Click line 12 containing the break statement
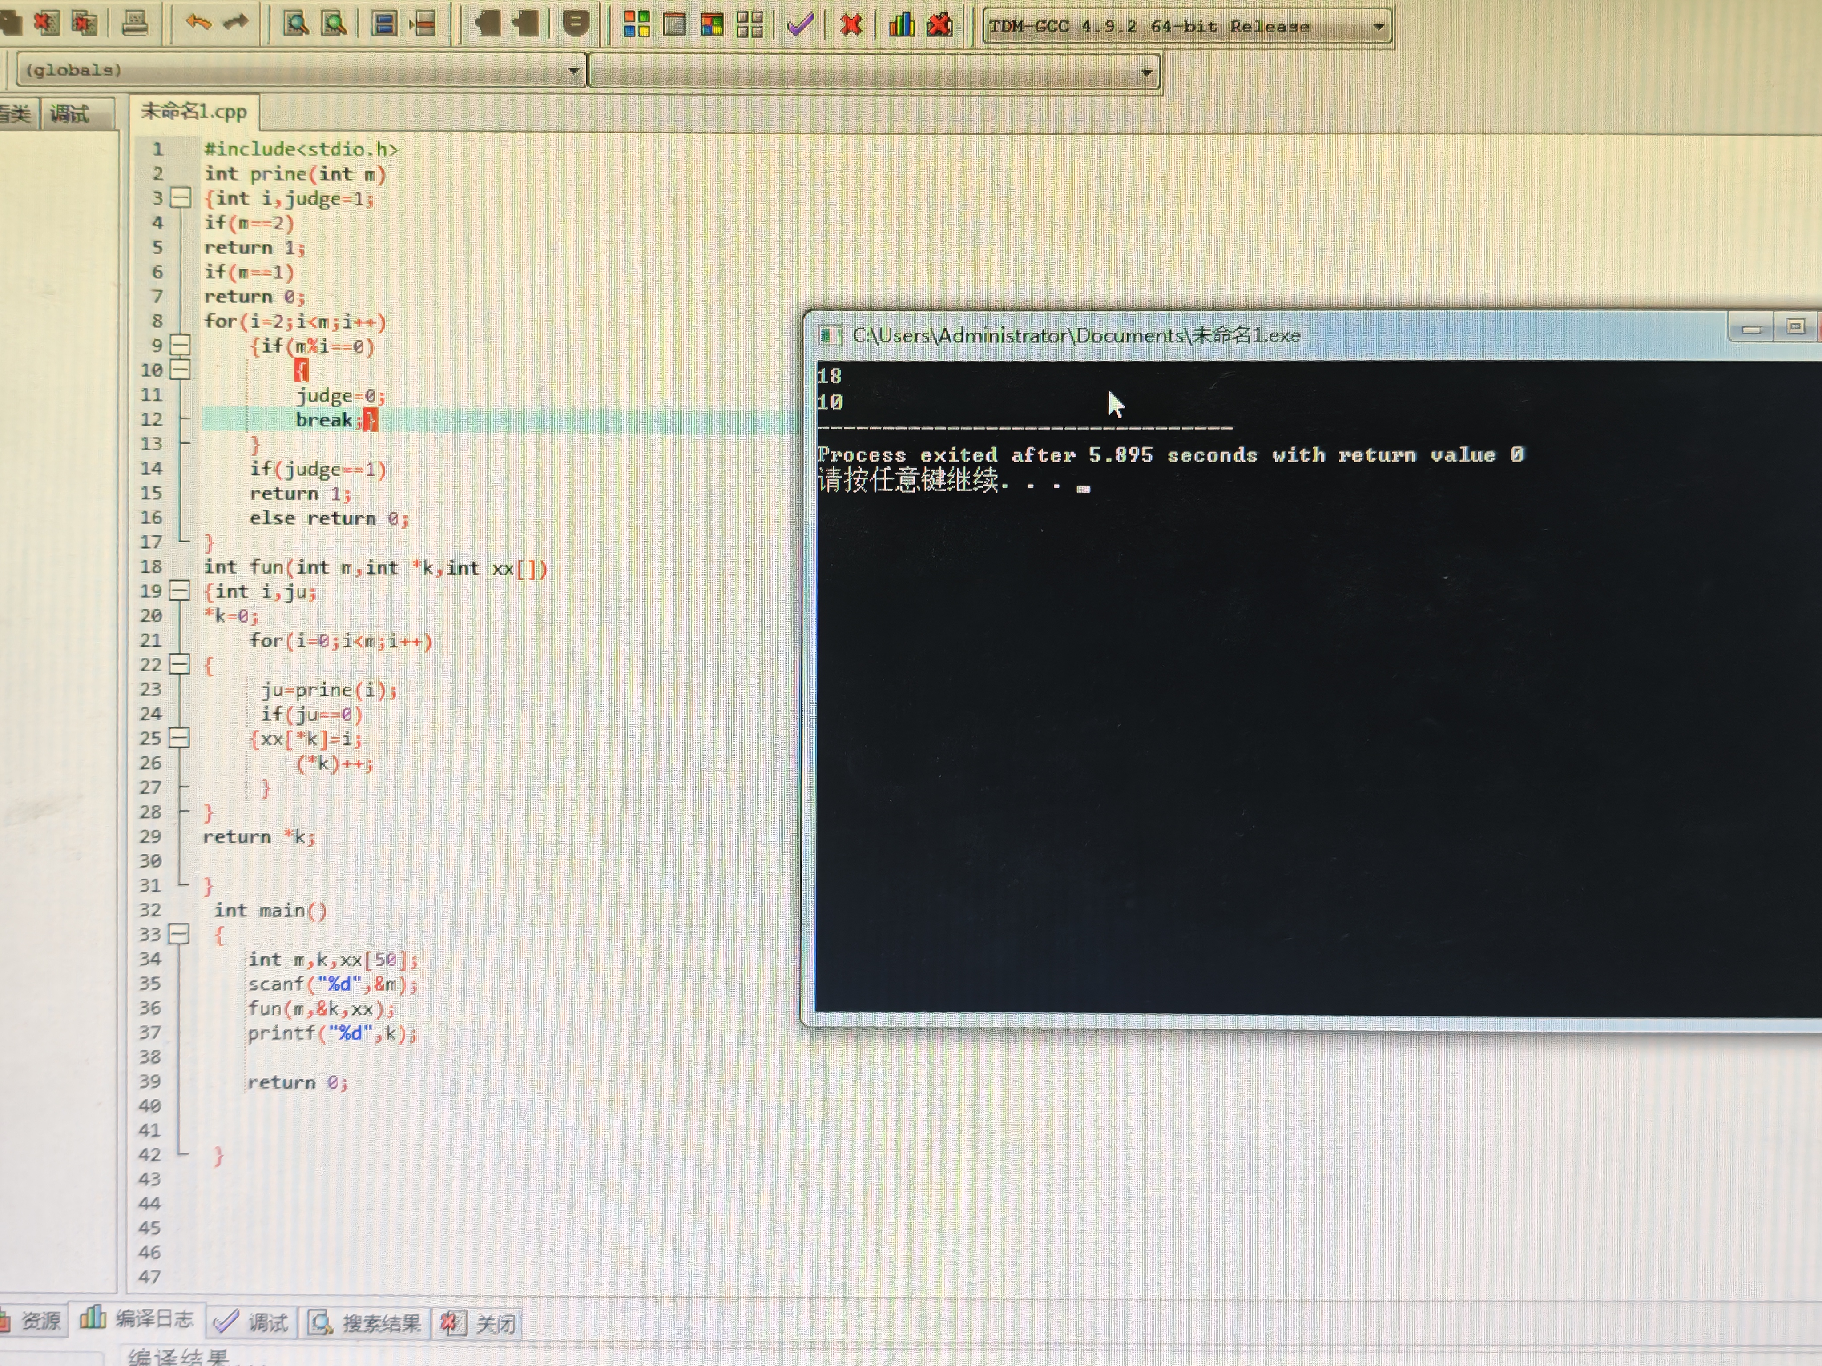Image resolution: width=1822 pixels, height=1366 pixels. 325,420
